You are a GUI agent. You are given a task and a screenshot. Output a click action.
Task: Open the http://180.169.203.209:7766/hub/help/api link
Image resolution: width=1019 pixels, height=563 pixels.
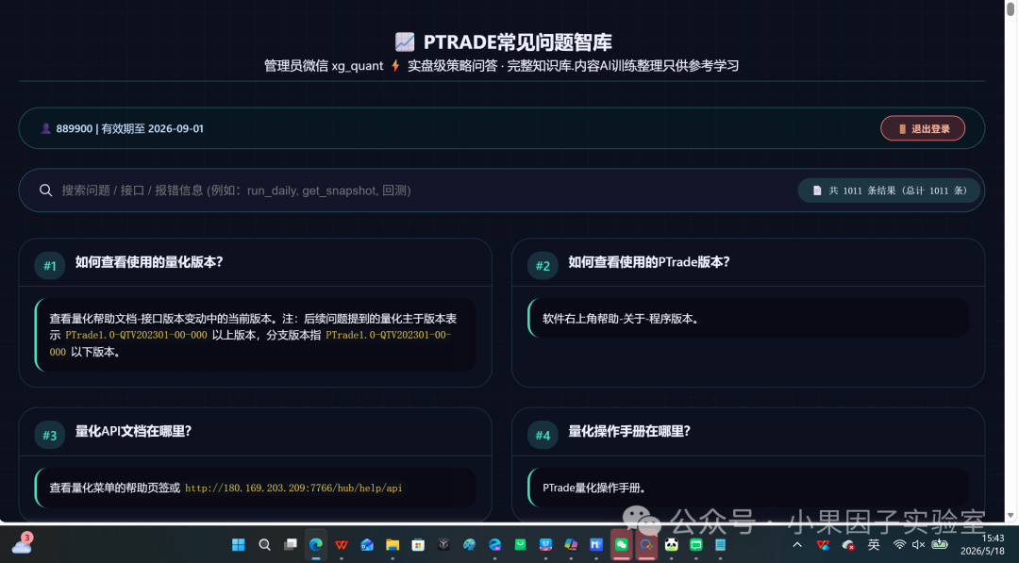(x=293, y=488)
